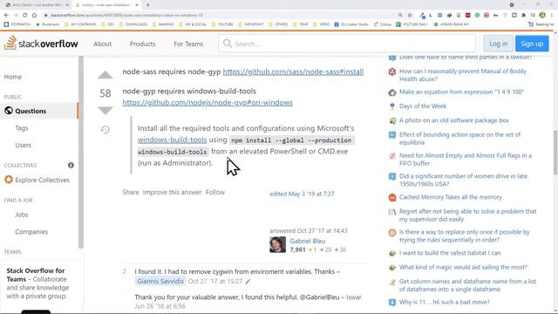Open the Extensions puzzle-piece menu
The width and height of the screenshot is (558, 314).
pyautogui.click(x=523, y=15)
